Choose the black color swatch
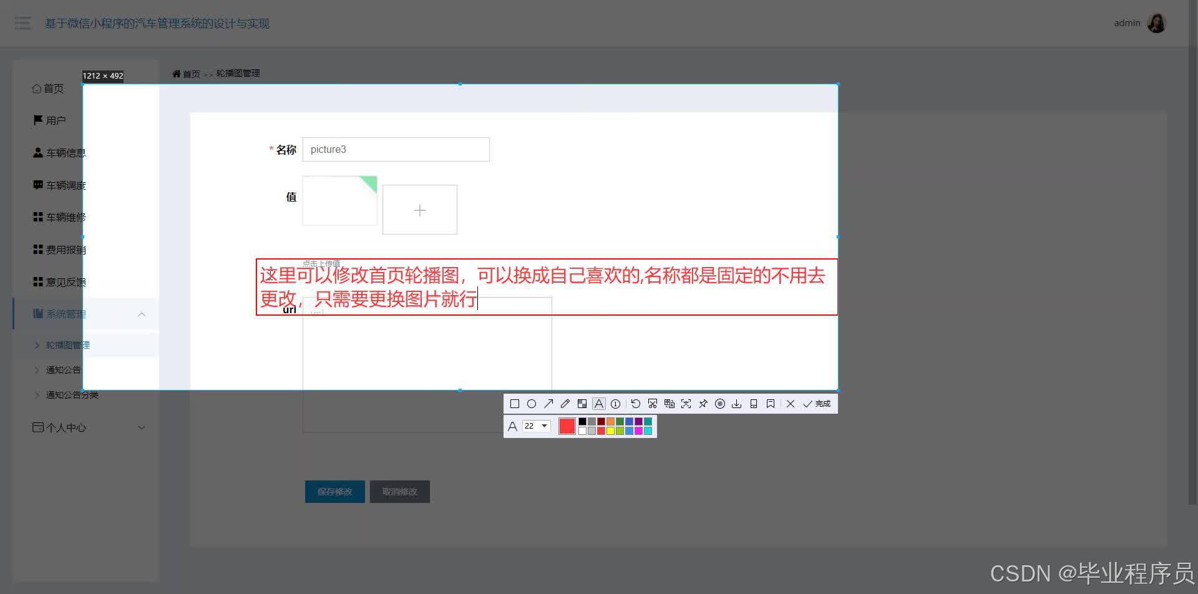The image size is (1198, 594). (x=582, y=421)
